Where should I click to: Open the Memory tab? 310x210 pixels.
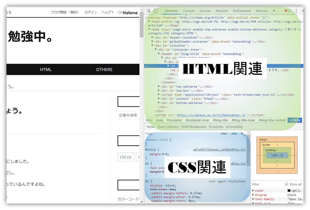262,11
